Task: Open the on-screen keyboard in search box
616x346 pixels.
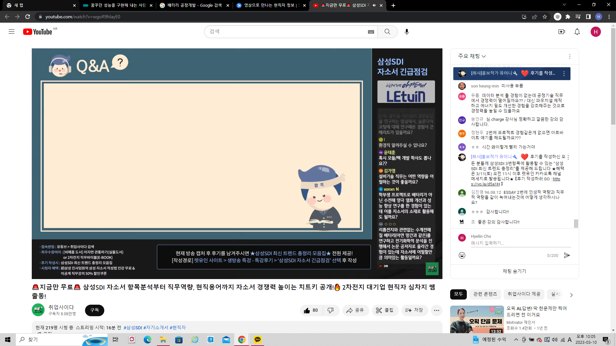Action: (371, 32)
